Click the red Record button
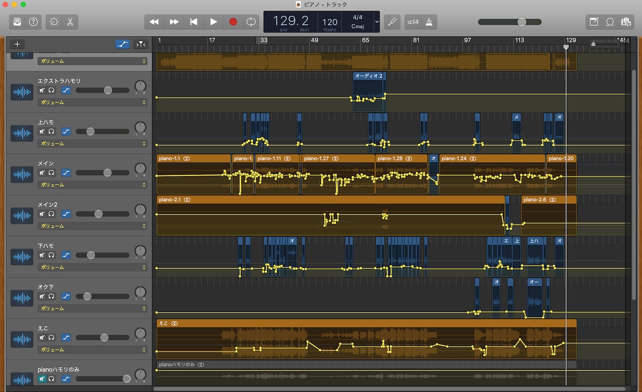Image resolution: width=642 pixels, height=392 pixels. click(x=233, y=22)
